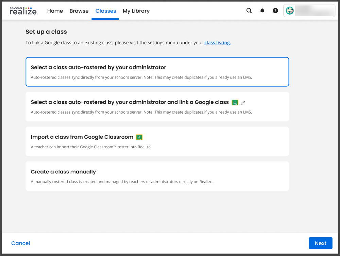Click Google Classroom icon beside Import a class
This screenshot has width=340, height=256.
click(139, 137)
